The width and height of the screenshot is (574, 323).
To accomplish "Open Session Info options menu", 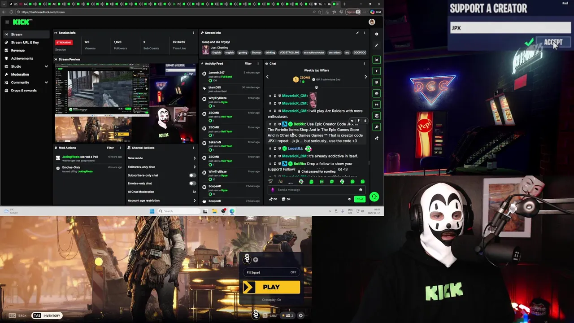I will tap(193, 33).
